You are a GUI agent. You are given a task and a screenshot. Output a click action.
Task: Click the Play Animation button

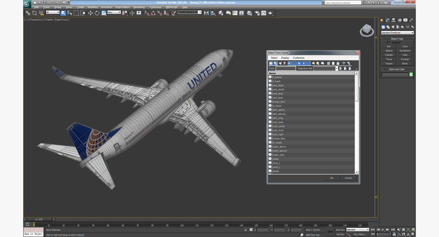coord(383,230)
